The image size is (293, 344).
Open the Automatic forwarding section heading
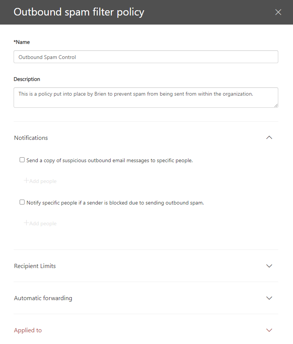pyautogui.click(x=43, y=298)
